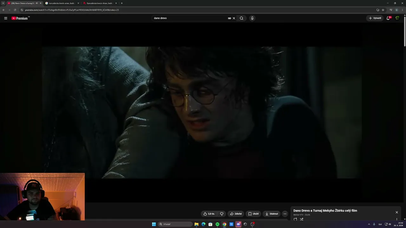Switch the SLK keyboard language

[380, 224]
